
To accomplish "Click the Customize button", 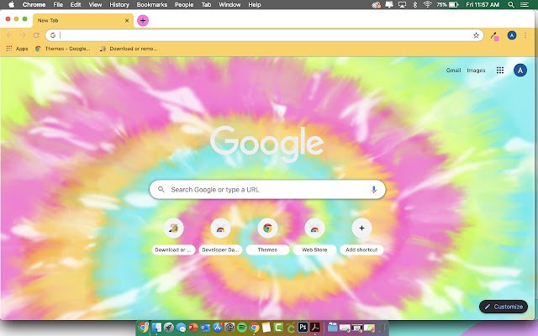I will [504, 307].
